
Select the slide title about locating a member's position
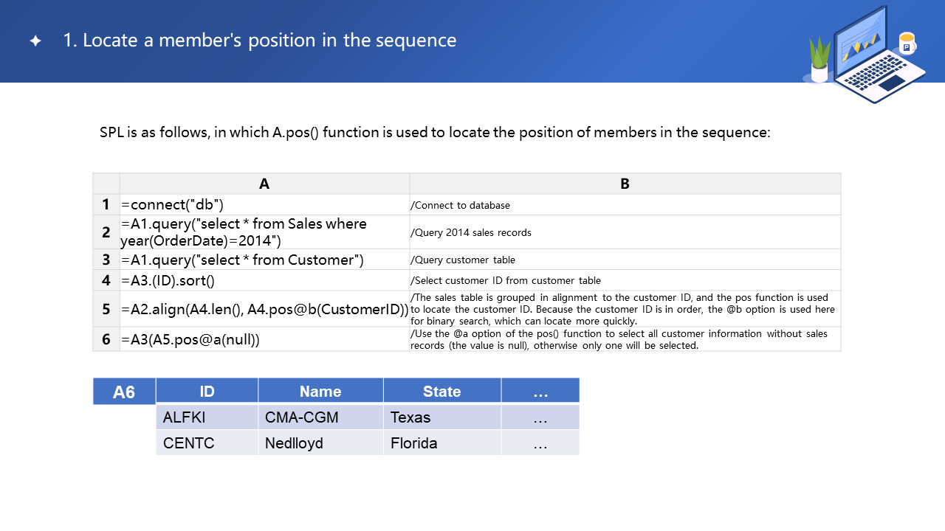coord(260,40)
